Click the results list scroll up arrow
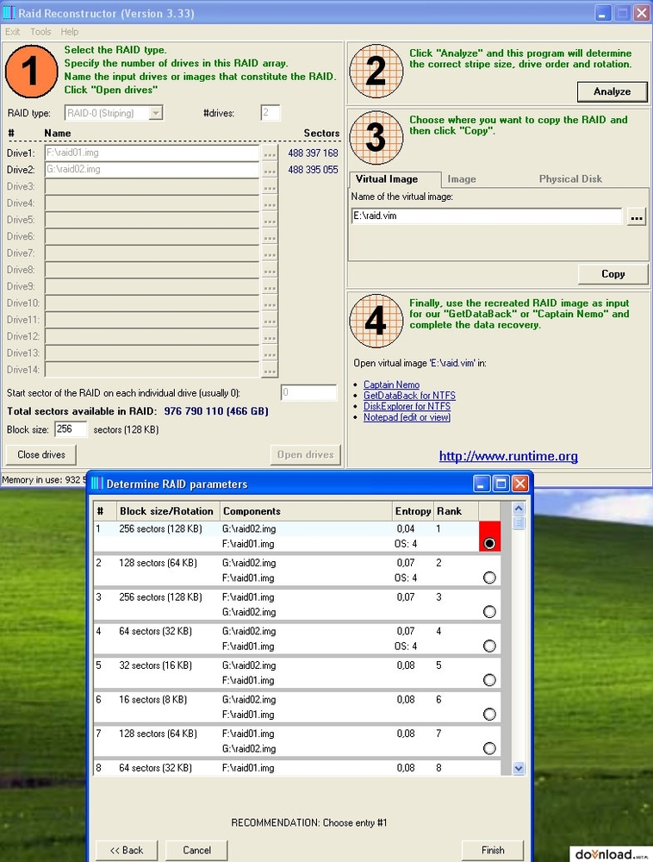This screenshot has height=862, width=653. [x=519, y=508]
